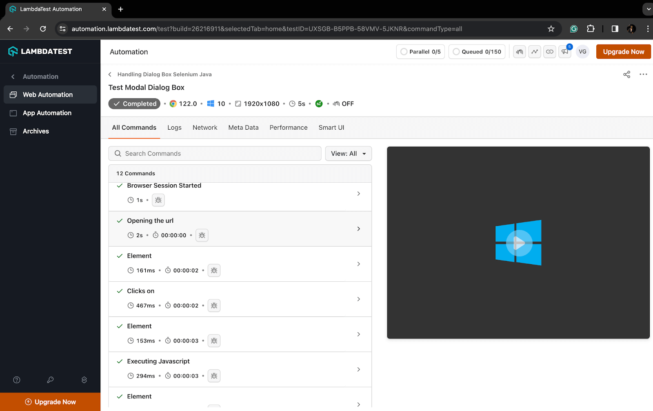The height and width of the screenshot is (411, 653).
Task: Click the bug icon under Opening the url
Action: point(202,235)
